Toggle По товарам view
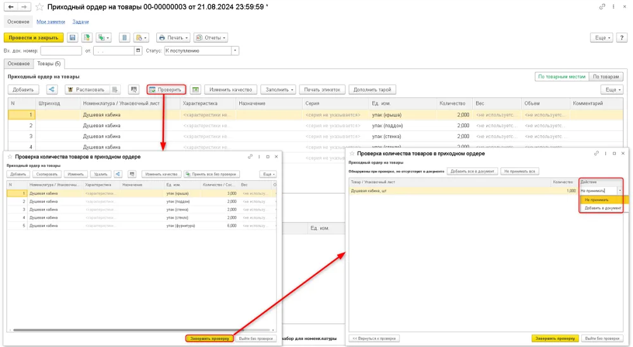Viewport: 633px width, 347px height. [606, 76]
